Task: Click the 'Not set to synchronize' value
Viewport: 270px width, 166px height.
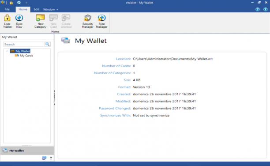Action: [x=151, y=115]
